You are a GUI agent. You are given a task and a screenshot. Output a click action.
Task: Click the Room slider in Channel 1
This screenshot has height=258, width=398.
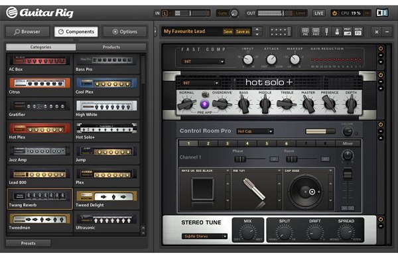pyautogui.click(x=302, y=159)
